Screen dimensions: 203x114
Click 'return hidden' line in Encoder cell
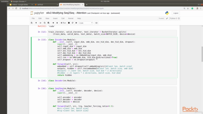[x=64, y=75]
